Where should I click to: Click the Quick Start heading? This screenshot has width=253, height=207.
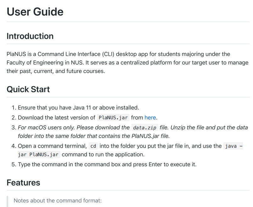pyautogui.click(x=28, y=89)
